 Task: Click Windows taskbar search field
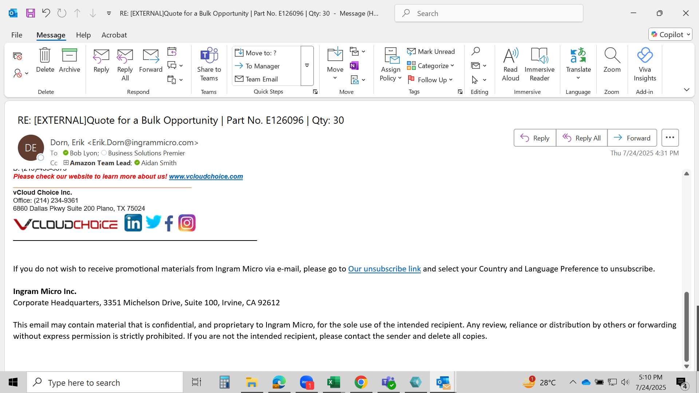[105, 382]
